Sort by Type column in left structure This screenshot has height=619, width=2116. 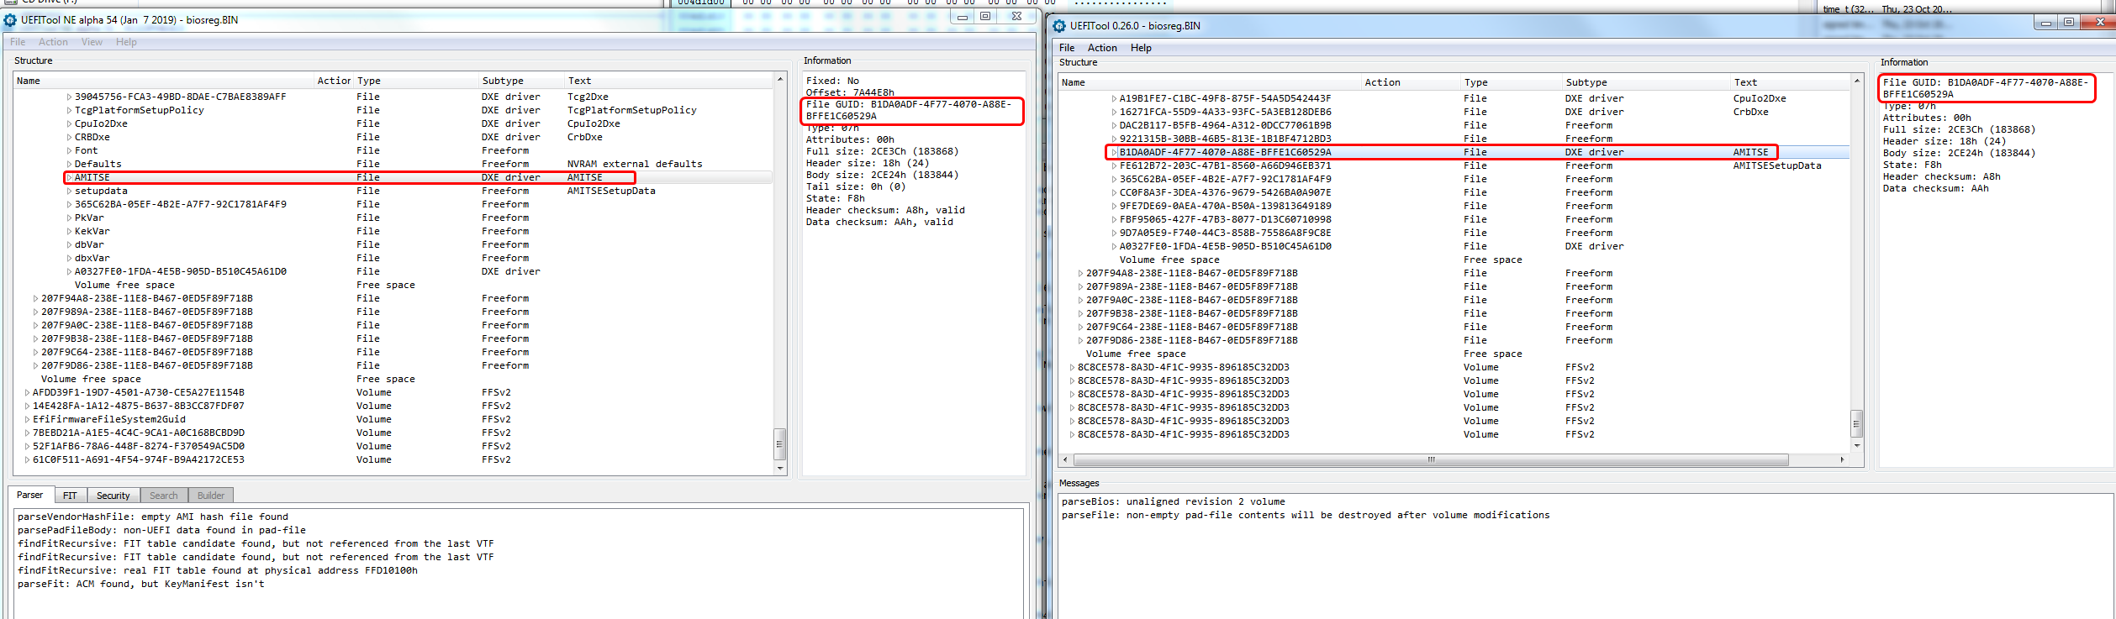(x=416, y=81)
